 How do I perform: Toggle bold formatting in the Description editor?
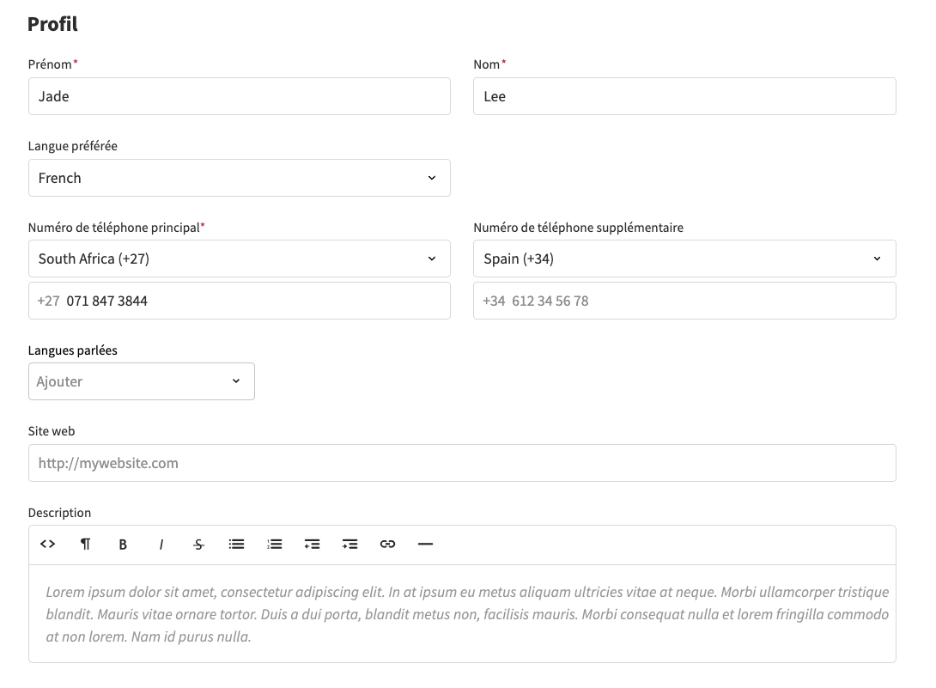pos(123,544)
